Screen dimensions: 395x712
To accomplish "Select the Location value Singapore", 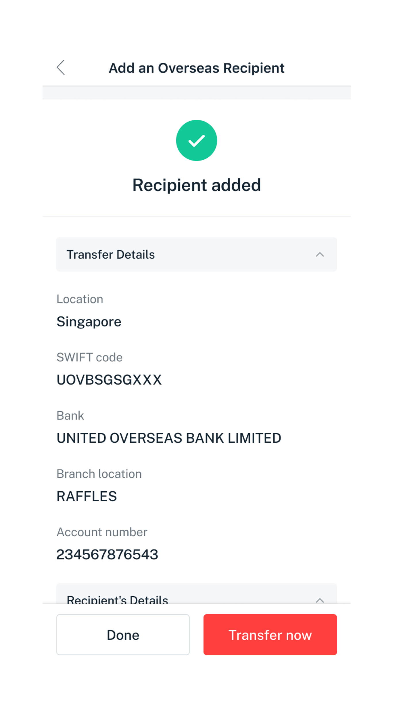I will pos(89,321).
